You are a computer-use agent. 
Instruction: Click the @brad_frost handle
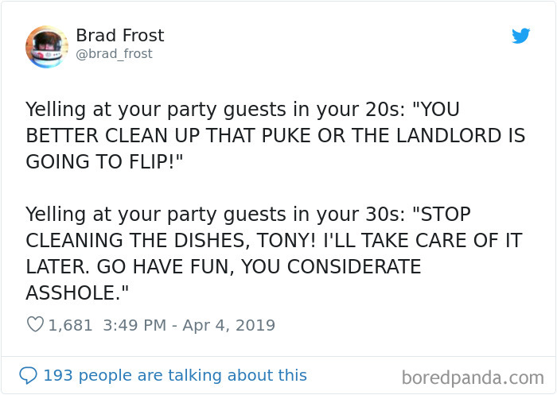click(114, 54)
